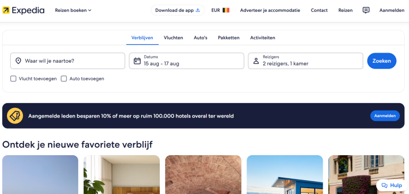
Task: Click the download arrow icon beside Download de app
Action: tap(198, 10)
